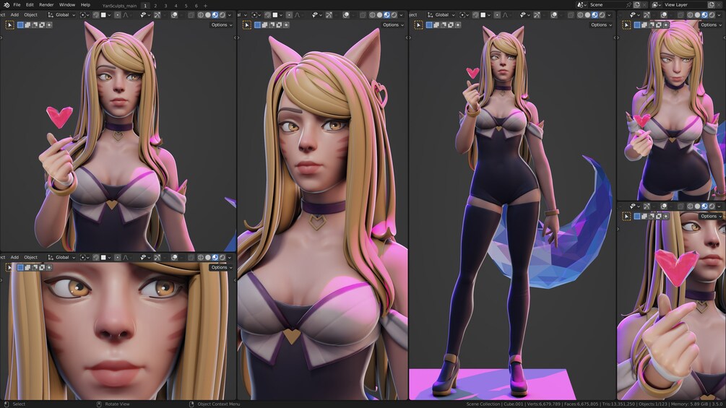The image size is (726, 408).
Task: Toggle X-ray in the top-left bust viewport
Action: click(x=191, y=14)
